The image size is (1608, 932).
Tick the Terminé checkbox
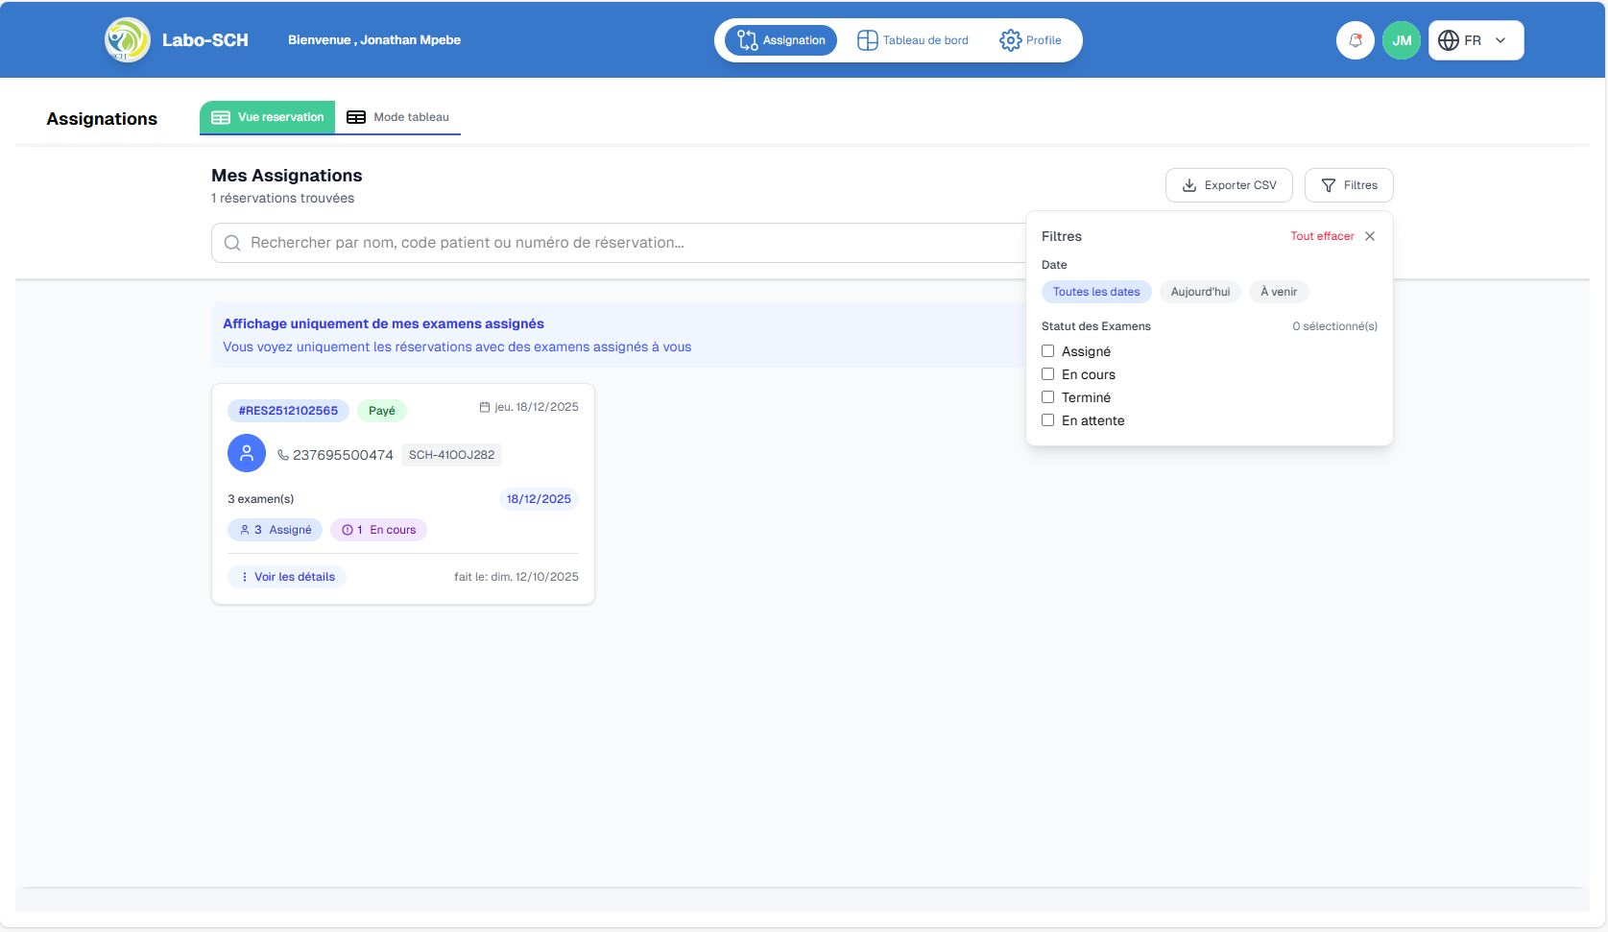click(1048, 397)
